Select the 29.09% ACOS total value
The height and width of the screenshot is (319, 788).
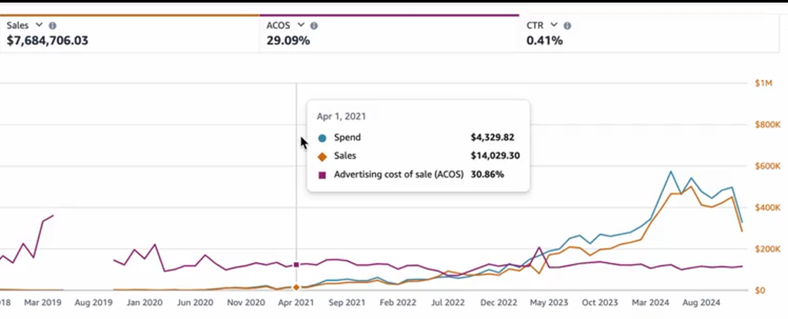pyautogui.click(x=288, y=41)
